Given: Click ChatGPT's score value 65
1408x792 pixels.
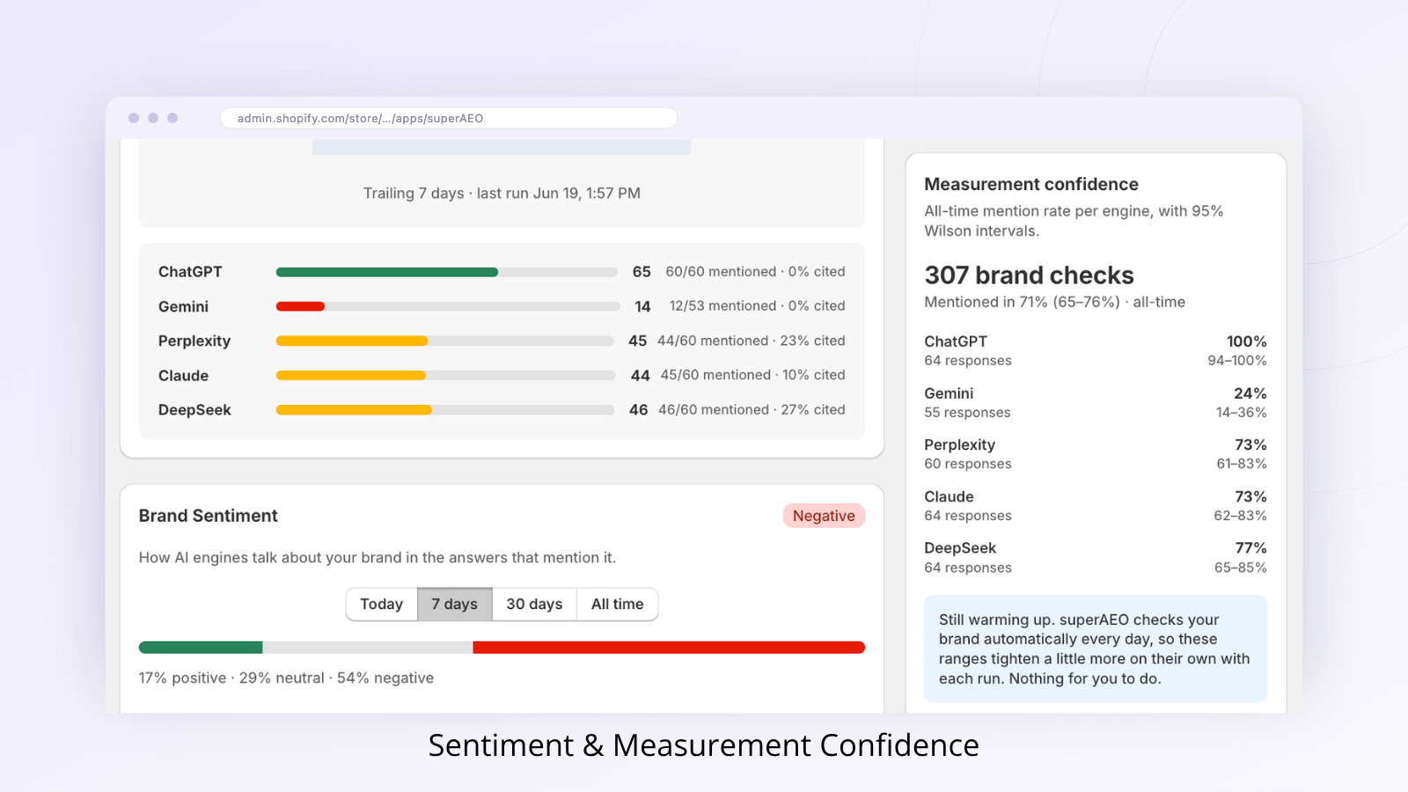Looking at the screenshot, I should point(642,272).
